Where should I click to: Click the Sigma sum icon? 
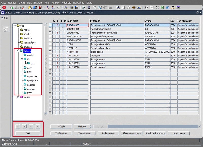pyautogui.click(x=157, y=8)
